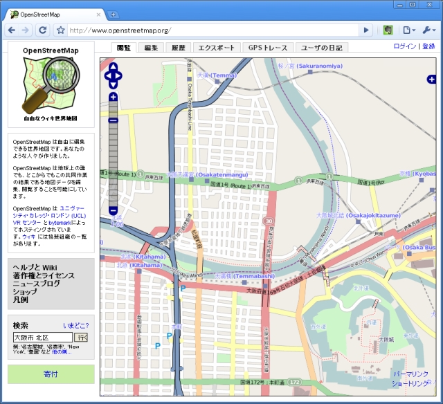This screenshot has height=404, width=443.
Task: Close the OpenStreetMap browser tab
Action: pos(98,15)
